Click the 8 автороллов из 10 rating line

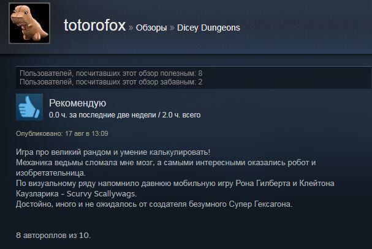coord(53,236)
